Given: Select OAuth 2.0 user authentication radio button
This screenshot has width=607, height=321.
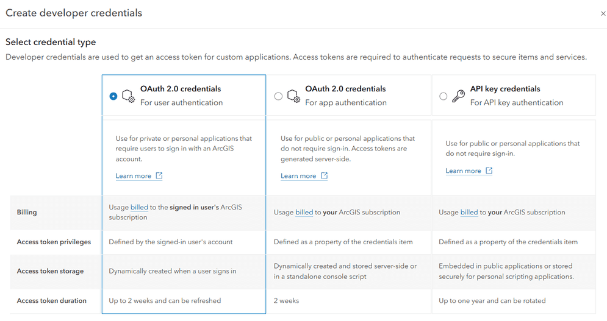Looking at the screenshot, I should pyautogui.click(x=113, y=96).
